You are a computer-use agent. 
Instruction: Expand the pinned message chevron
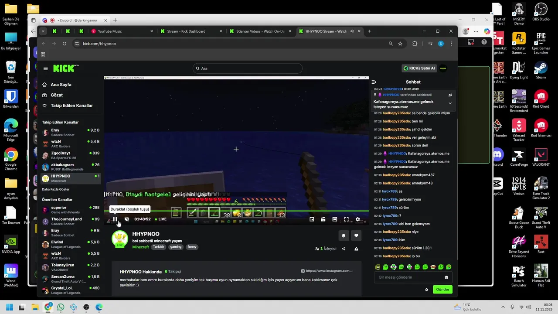coord(450,103)
